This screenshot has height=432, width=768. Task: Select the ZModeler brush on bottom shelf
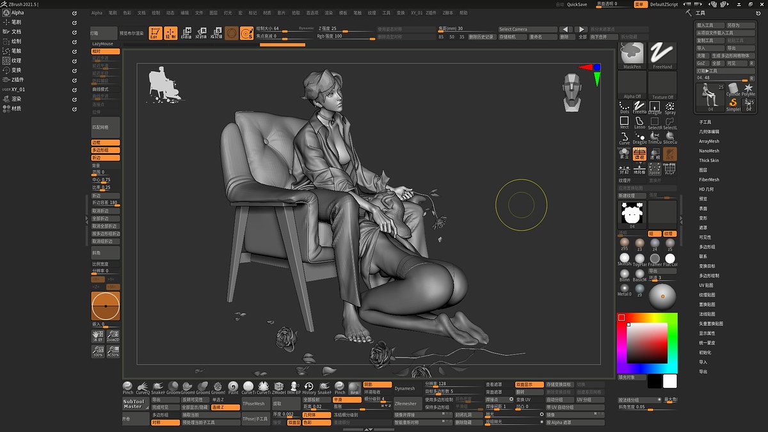[278, 388]
